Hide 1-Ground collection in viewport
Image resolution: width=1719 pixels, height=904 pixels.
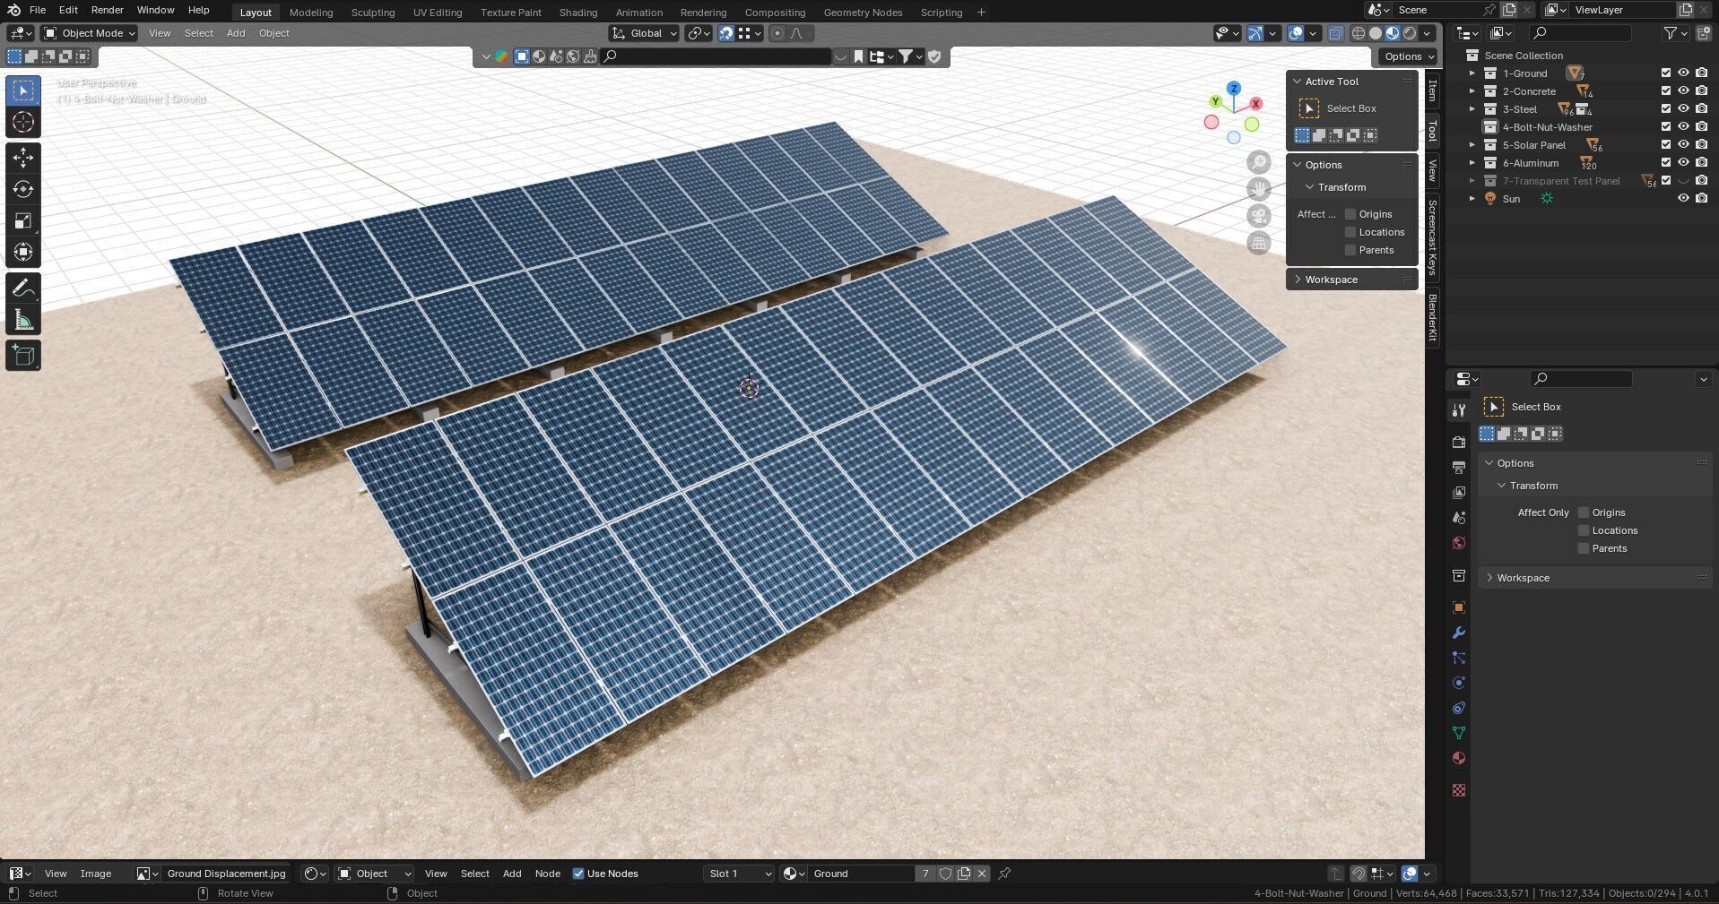pyautogui.click(x=1683, y=73)
